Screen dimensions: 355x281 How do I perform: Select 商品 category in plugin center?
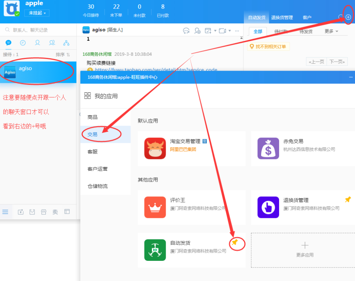(x=106, y=117)
